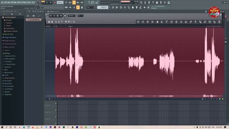The image size is (229, 129).
Task: Open the Pattern 1 selector
Action: (103, 7)
